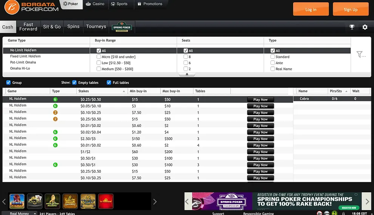The height and width of the screenshot is (215, 374).
Task: Click Play Now for $2.50/$5 stakes
Action: tap(260, 139)
